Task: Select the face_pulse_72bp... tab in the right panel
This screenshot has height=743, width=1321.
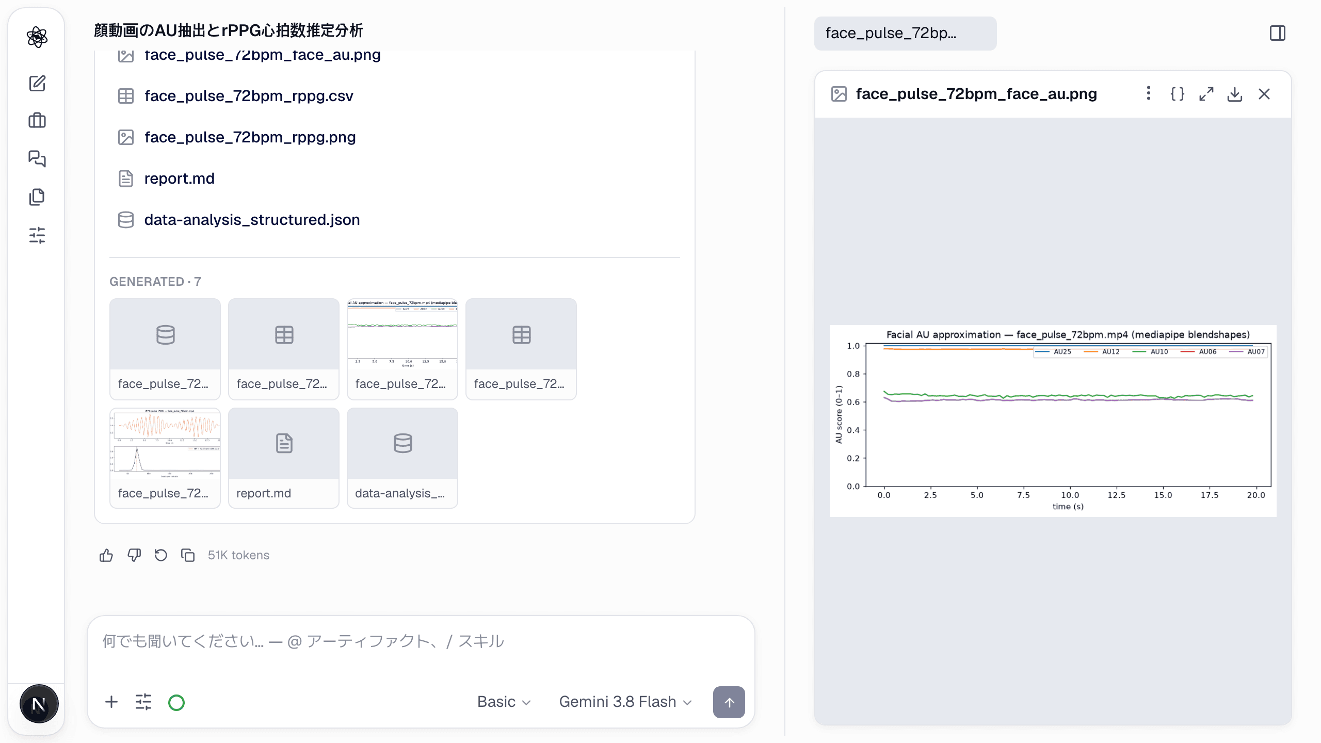Action: [905, 34]
